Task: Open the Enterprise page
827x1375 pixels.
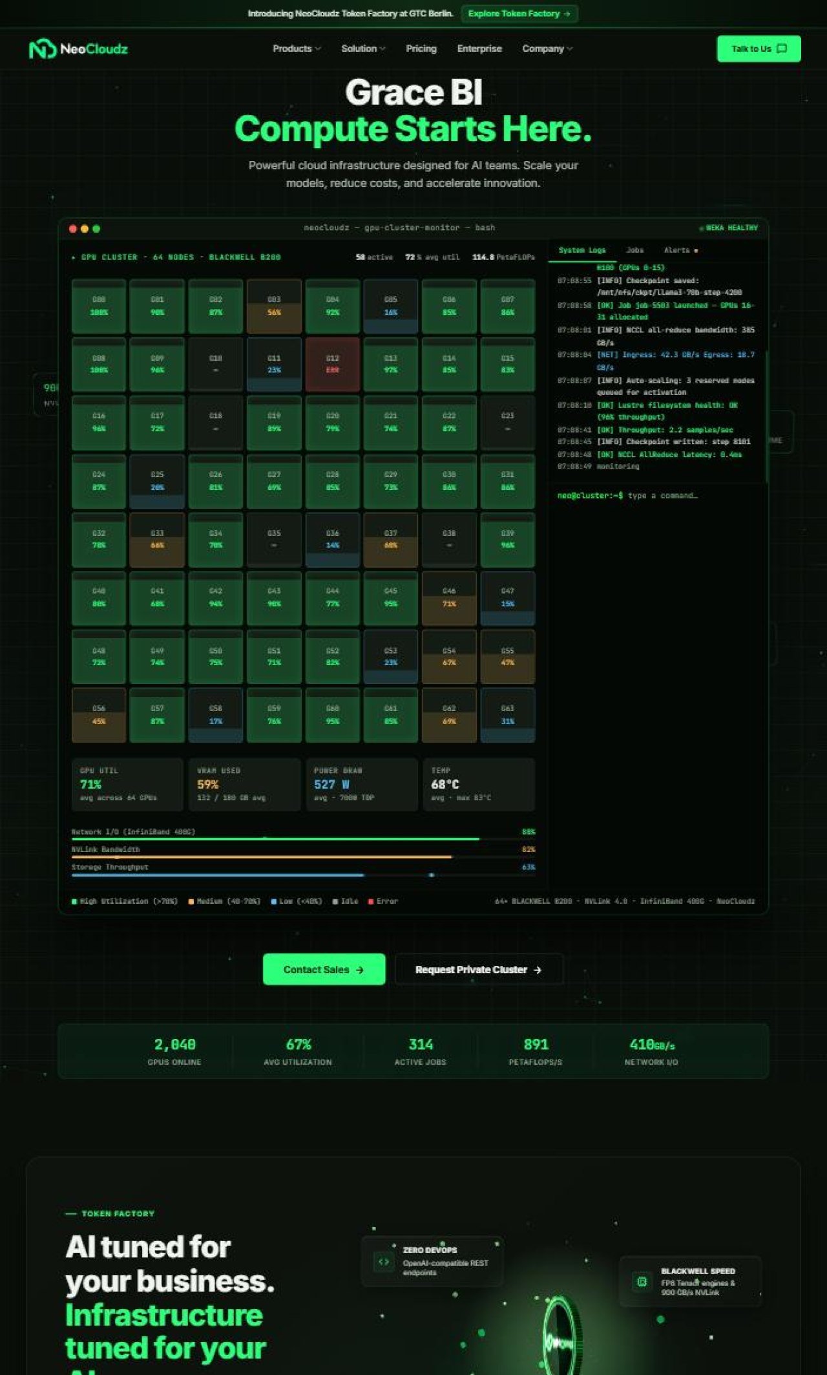Action: 479,48
